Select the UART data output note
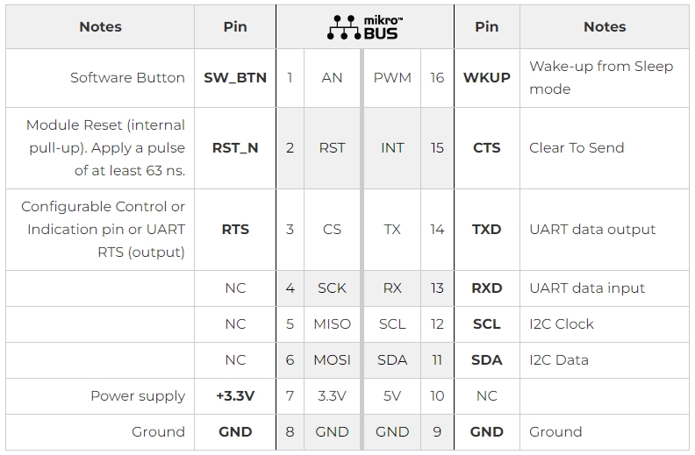 pos(592,229)
